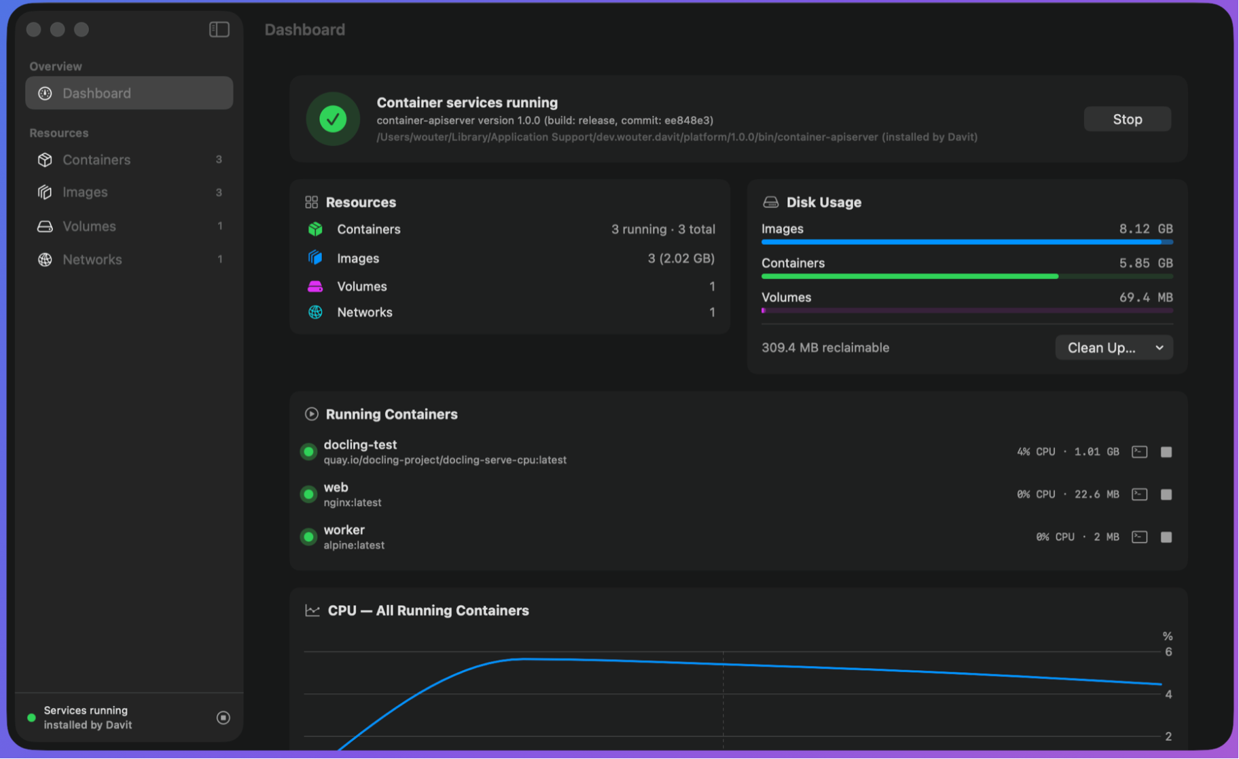Screen dimensions: 1239x759
Task: Click 'quay.io/docling-project/docling-serve-cpu:latest' image name
Action: pyautogui.click(x=445, y=460)
